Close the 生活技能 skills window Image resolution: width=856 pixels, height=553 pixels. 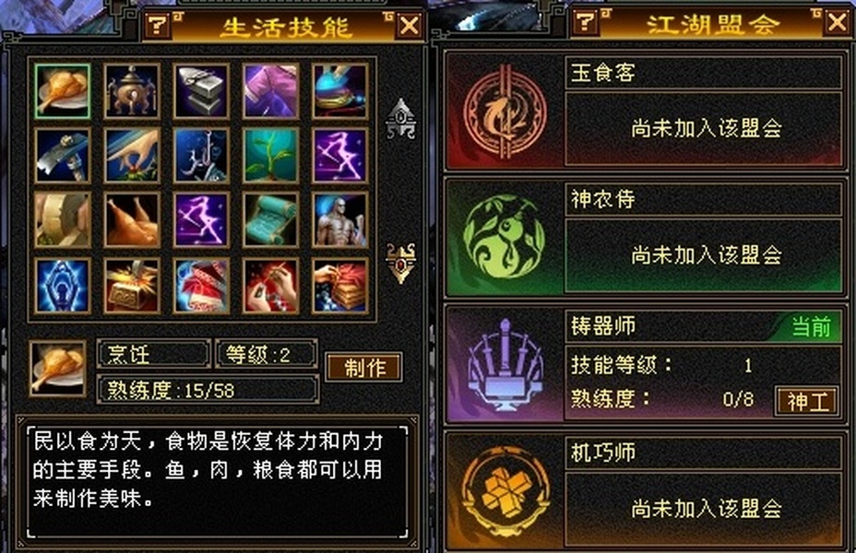410,25
